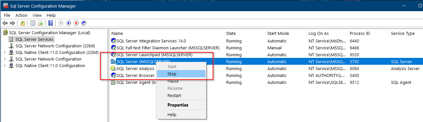The image size is (423, 122).
Task: Open the Action menu
Action: coord(21,15)
